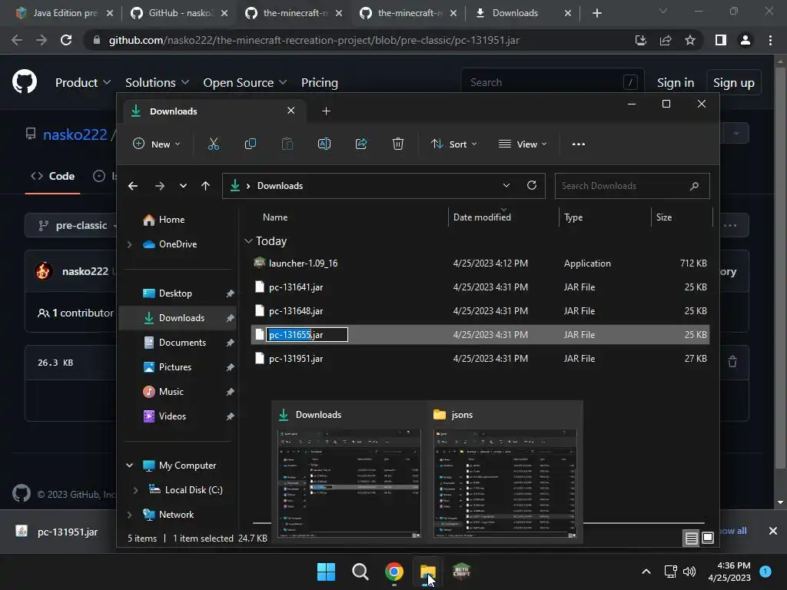Open the Open Source menu on GitHub
Screen dimensions: 787x590
coord(245,82)
